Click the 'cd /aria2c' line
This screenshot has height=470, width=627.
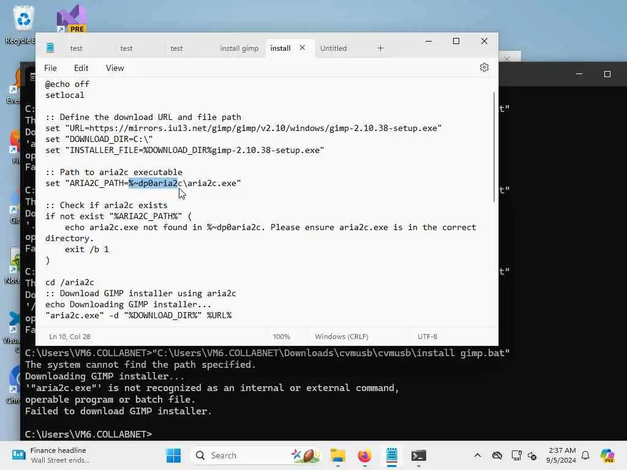[70, 282]
